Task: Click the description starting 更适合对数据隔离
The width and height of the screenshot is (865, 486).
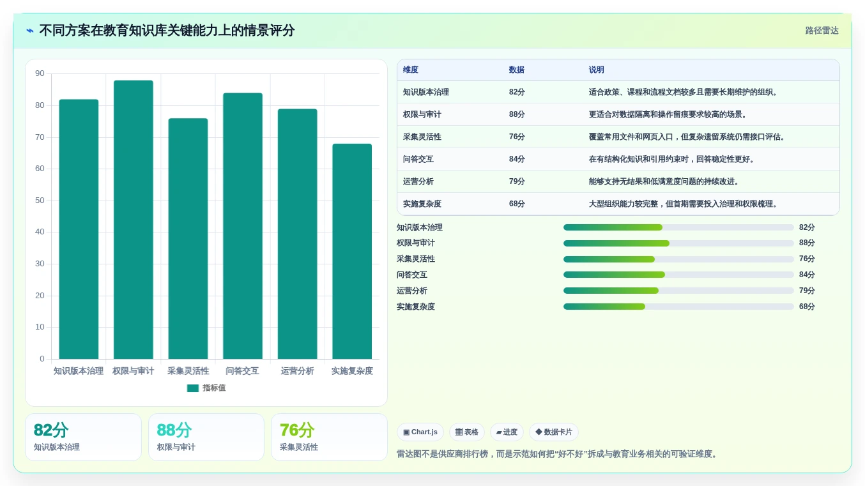Action: (x=669, y=114)
